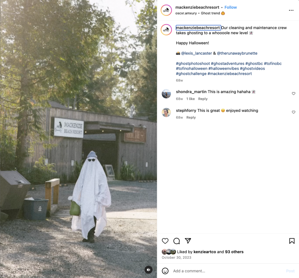The image size is (299, 278).
Task: Open shondra_martin's profile avatar
Action: pyautogui.click(x=166, y=94)
